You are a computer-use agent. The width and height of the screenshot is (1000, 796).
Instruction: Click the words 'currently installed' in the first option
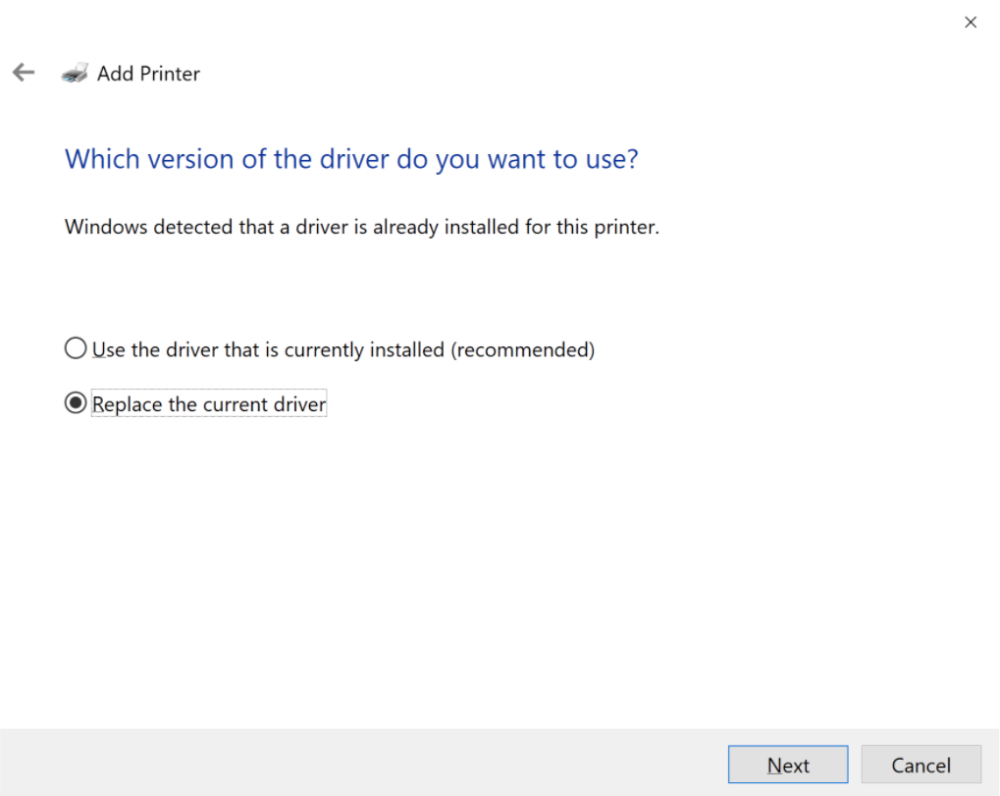tap(364, 349)
